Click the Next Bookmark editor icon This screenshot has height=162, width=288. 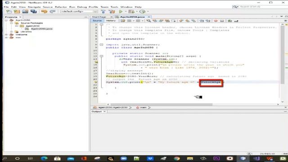(x=188, y=21)
